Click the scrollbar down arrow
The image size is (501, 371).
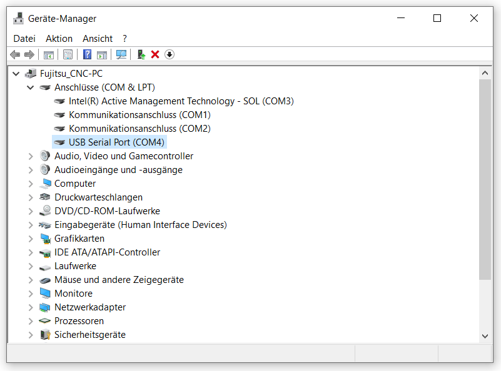click(485, 336)
